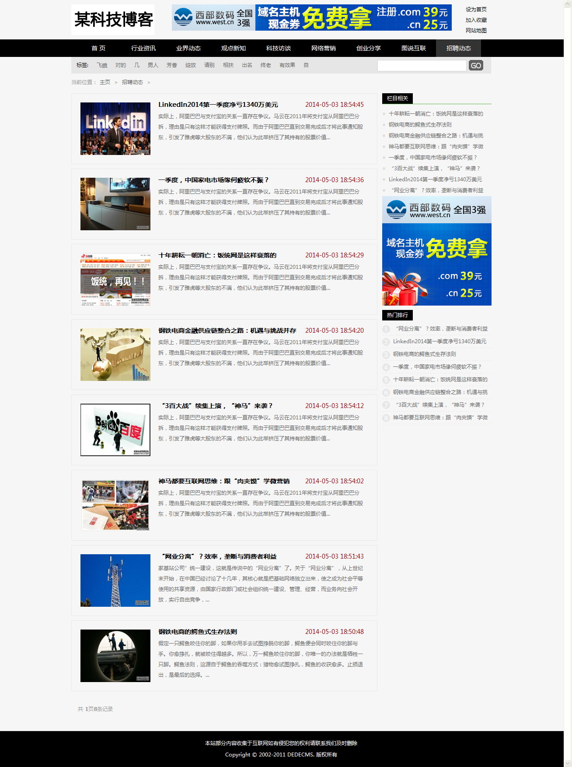This screenshot has height=767, width=572.
Task: Click the top 西部数码 banner advertisement
Action: [311, 18]
